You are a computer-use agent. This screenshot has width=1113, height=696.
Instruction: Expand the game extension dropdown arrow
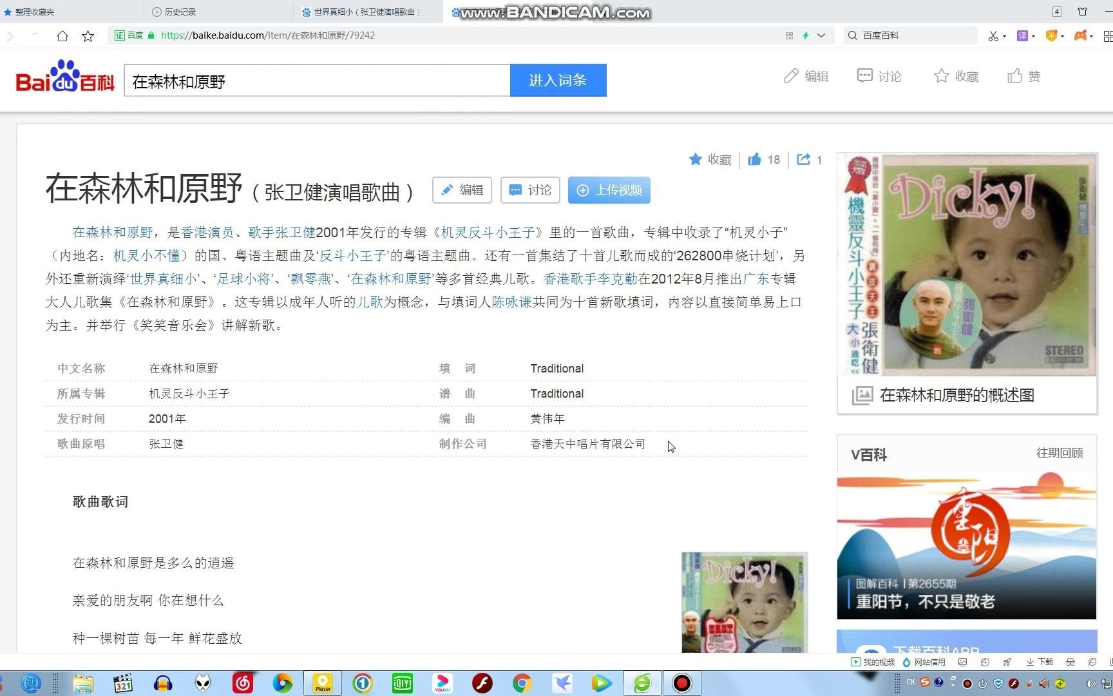tap(1091, 36)
